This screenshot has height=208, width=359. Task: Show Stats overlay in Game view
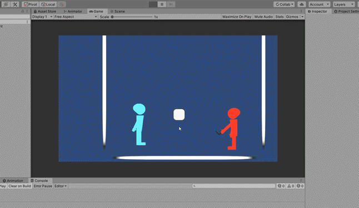280,17
